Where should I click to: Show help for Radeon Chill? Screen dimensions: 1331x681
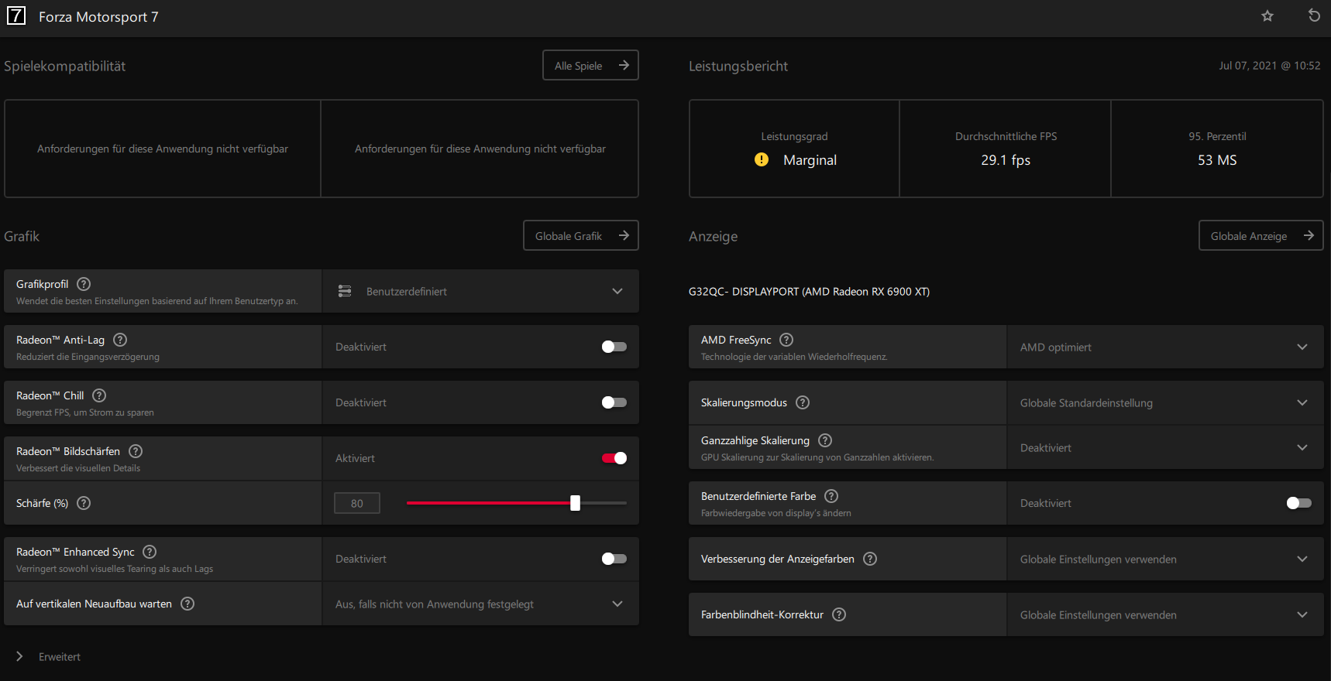[99, 395]
